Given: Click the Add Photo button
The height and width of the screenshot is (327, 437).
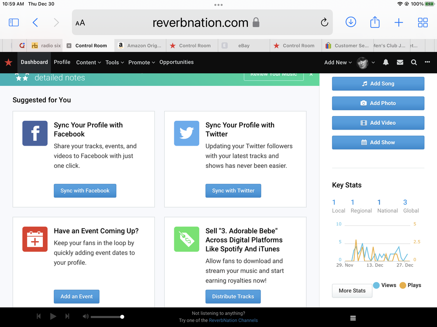Looking at the screenshot, I should [x=378, y=103].
